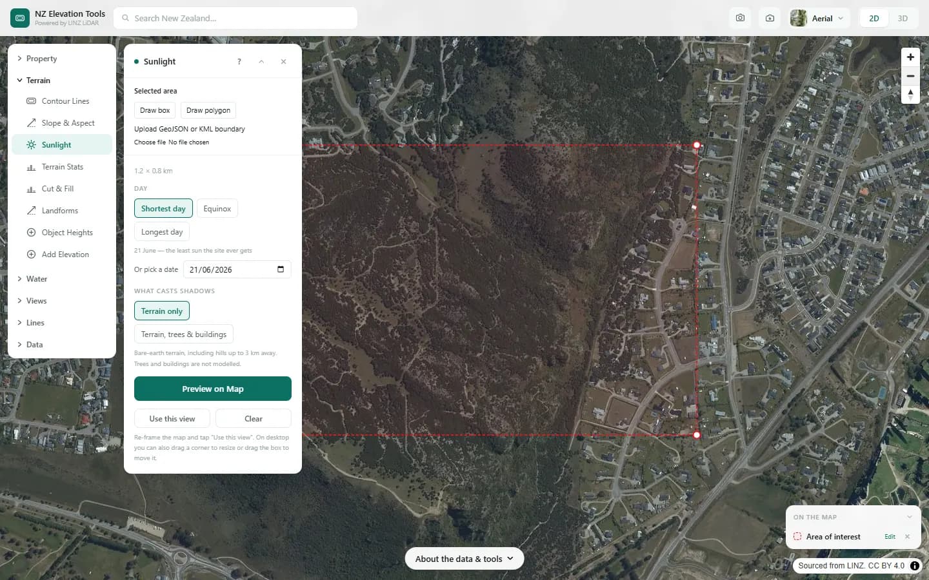The width and height of the screenshot is (929, 580).
Task: Click Choose file to upload a boundary
Action: pos(150,142)
